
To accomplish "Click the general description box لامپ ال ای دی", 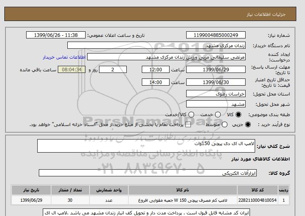I will (146, 146).
